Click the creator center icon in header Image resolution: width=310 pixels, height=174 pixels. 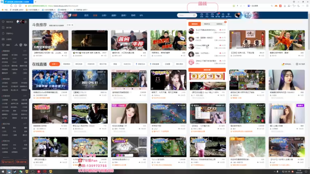click(228, 14)
